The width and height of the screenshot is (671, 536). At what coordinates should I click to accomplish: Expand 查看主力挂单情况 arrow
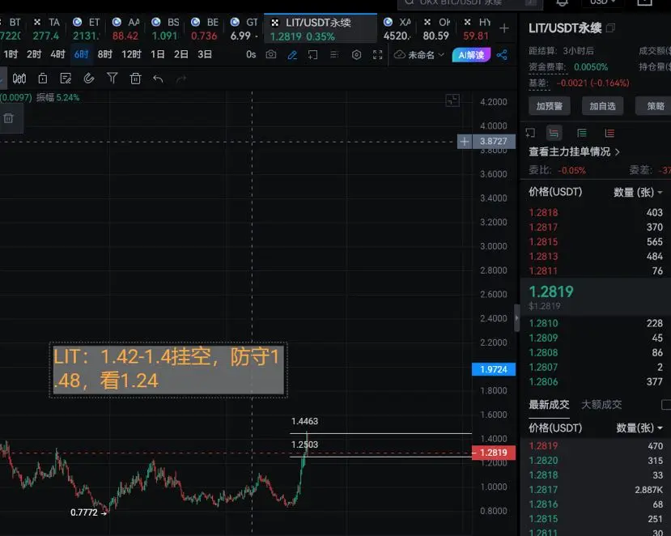click(x=617, y=152)
